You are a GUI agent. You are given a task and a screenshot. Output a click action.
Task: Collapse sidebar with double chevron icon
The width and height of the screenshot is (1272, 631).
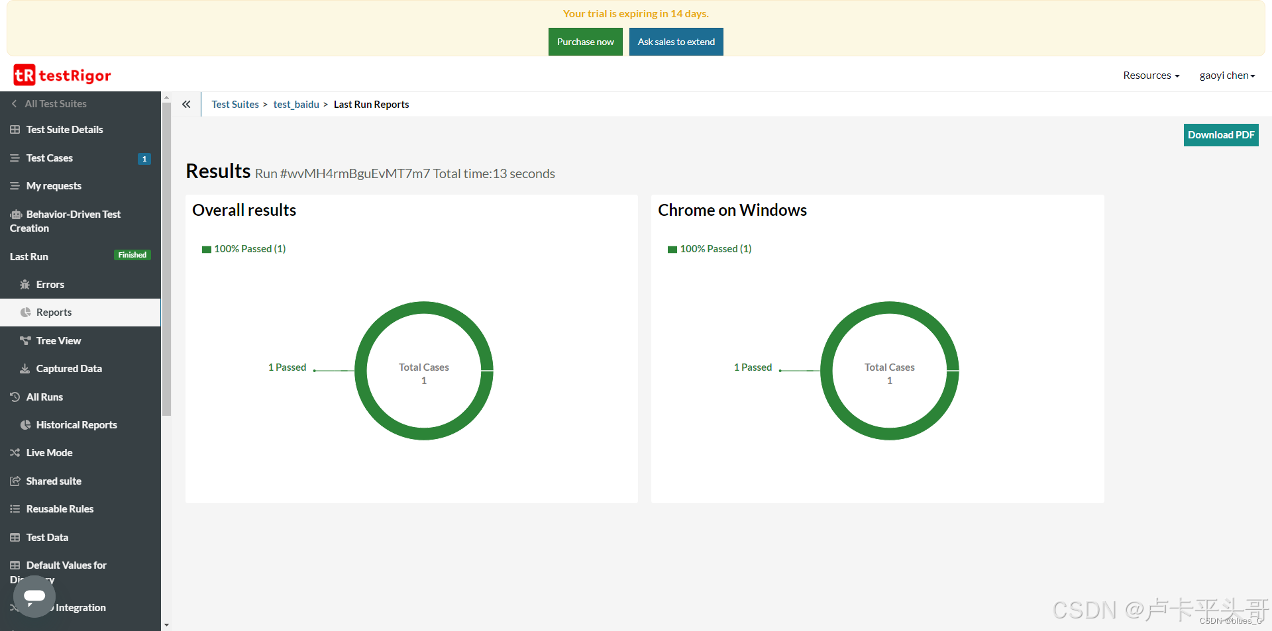pyautogui.click(x=186, y=104)
